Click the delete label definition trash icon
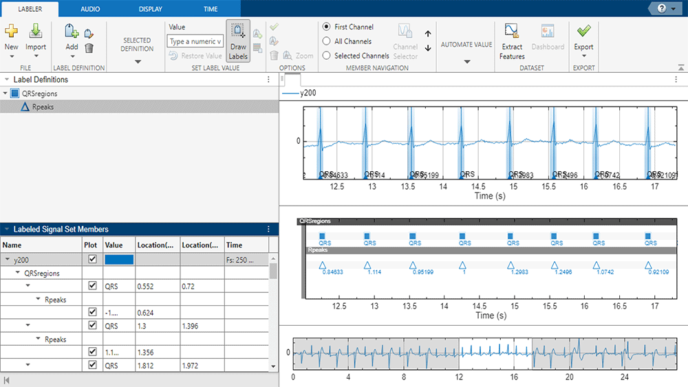688x387 pixels. tap(89, 48)
